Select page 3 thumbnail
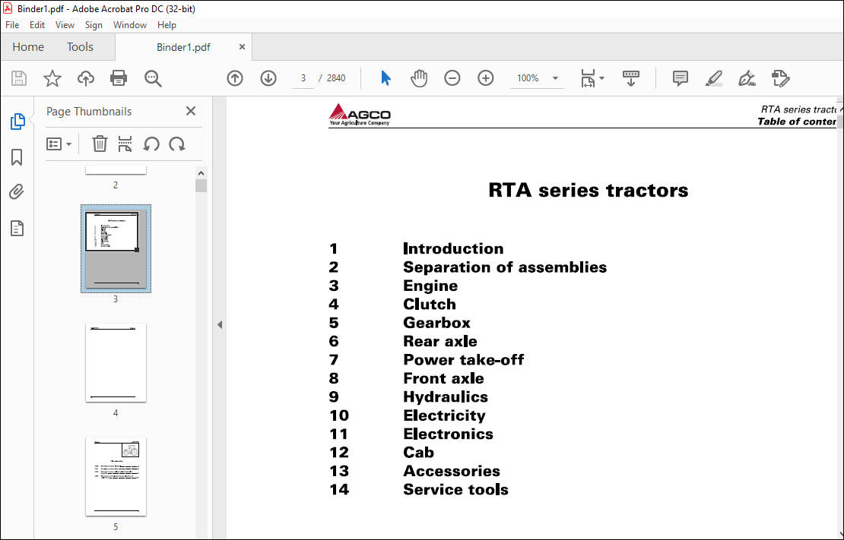 click(116, 248)
